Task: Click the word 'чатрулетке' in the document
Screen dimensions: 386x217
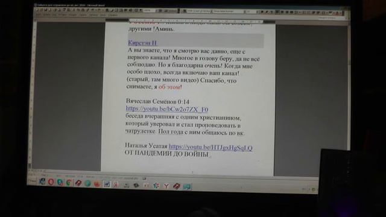Action: tap(141, 131)
